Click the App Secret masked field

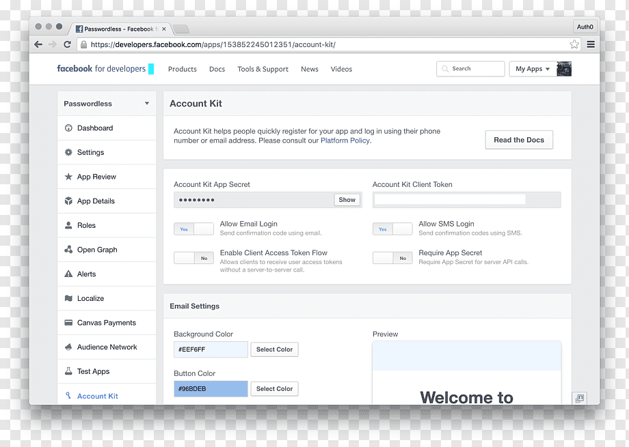point(254,200)
